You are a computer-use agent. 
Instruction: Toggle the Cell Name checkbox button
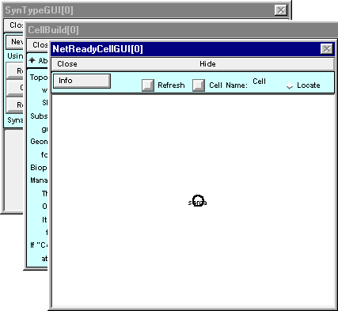point(199,85)
